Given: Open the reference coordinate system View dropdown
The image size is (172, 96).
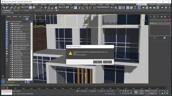Looking at the screenshot, I should [62, 7].
